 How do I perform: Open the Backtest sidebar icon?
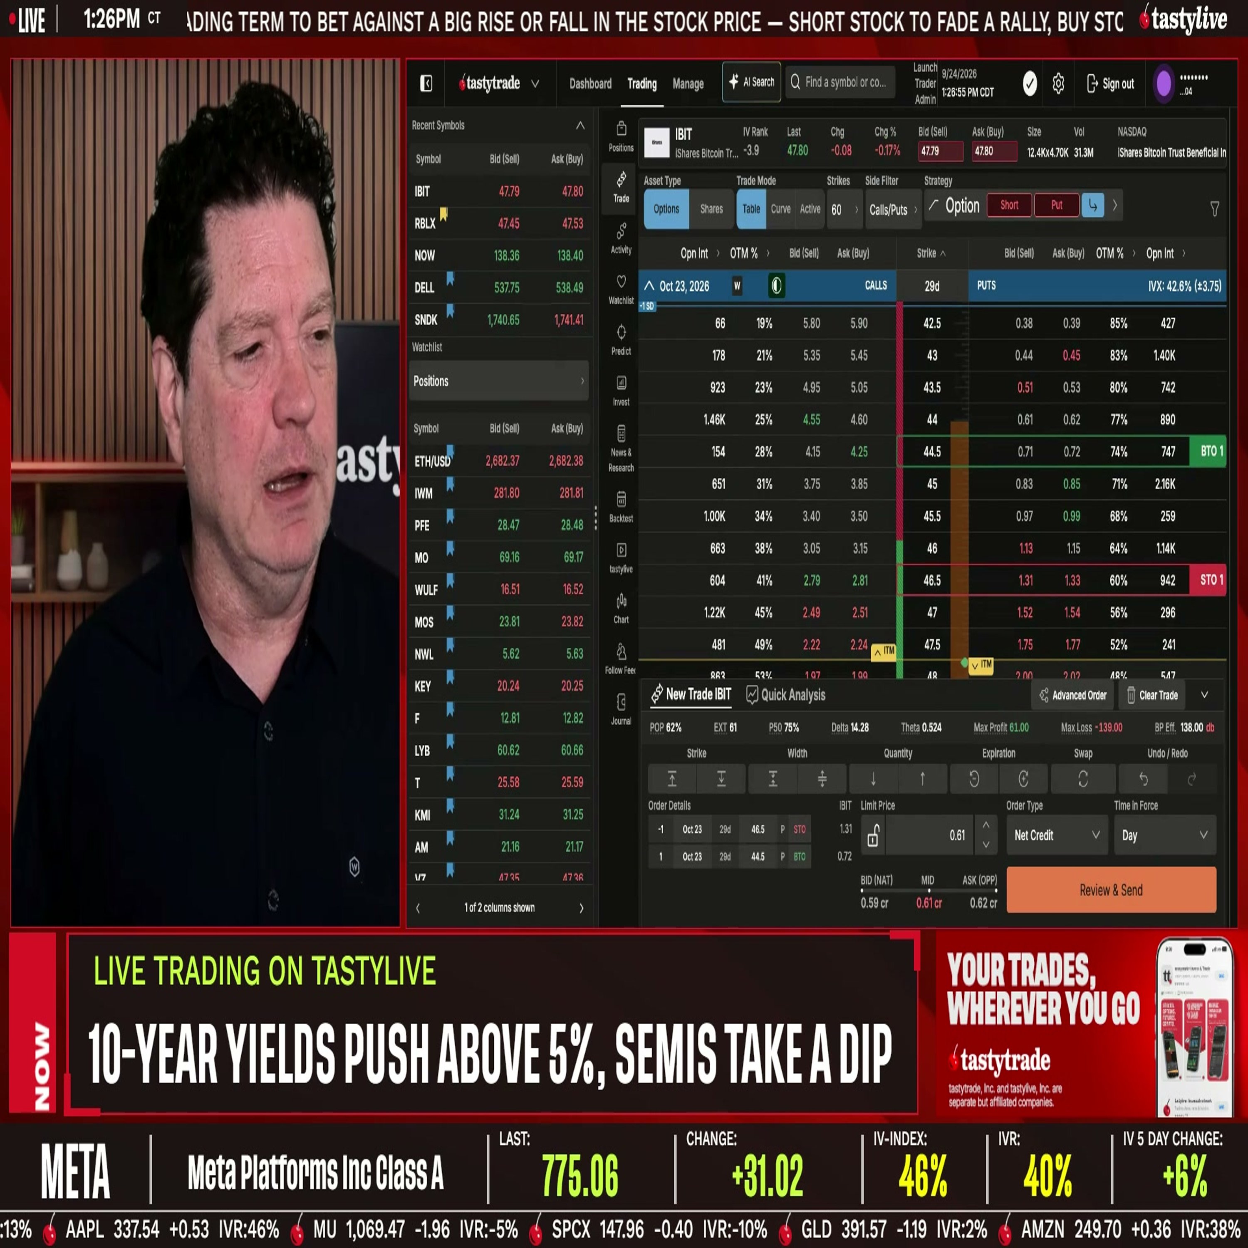pos(621,506)
